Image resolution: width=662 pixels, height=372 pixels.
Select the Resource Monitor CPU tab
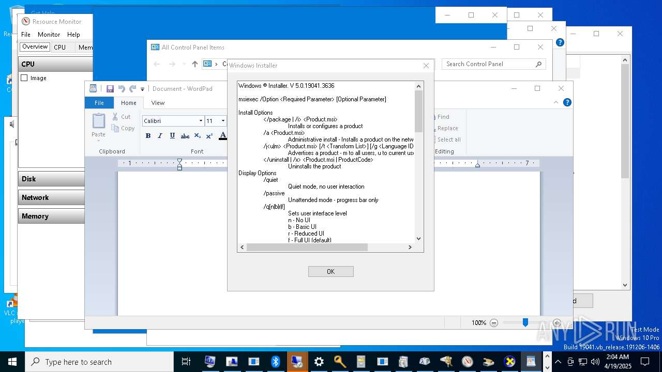pyautogui.click(x=60, y=47)
